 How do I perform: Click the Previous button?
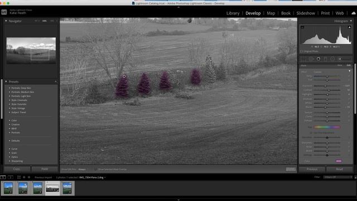[x=312, y=169]
